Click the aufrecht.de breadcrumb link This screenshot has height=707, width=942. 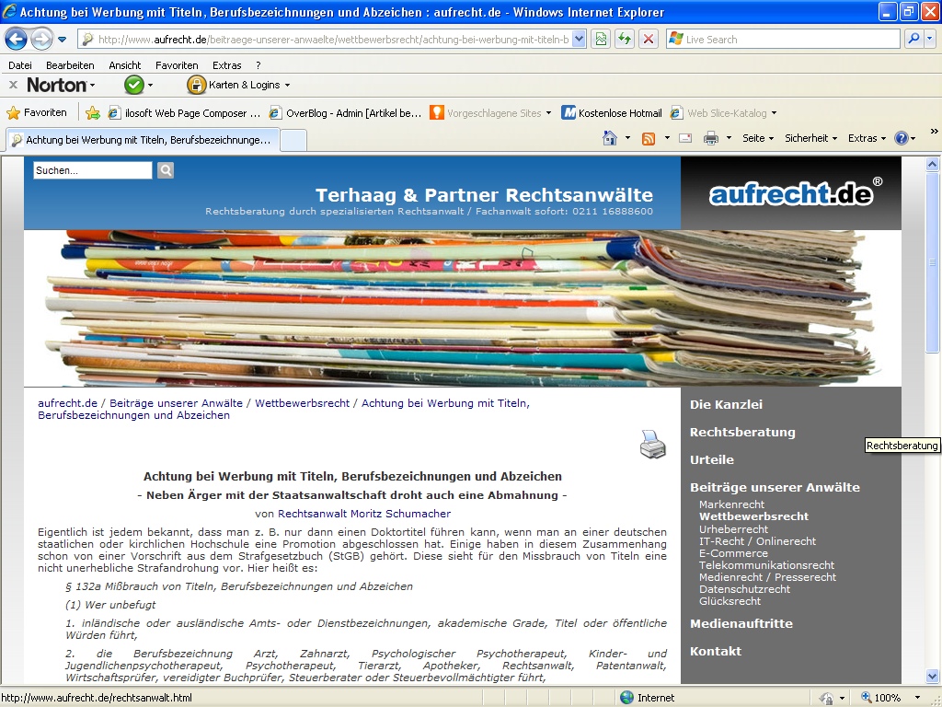click(x=67, y=403)
